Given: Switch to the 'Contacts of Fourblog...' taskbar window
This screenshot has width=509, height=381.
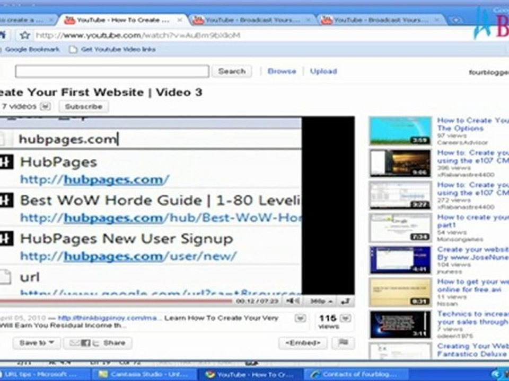Looking at the screenshot, I should point(355,375).
